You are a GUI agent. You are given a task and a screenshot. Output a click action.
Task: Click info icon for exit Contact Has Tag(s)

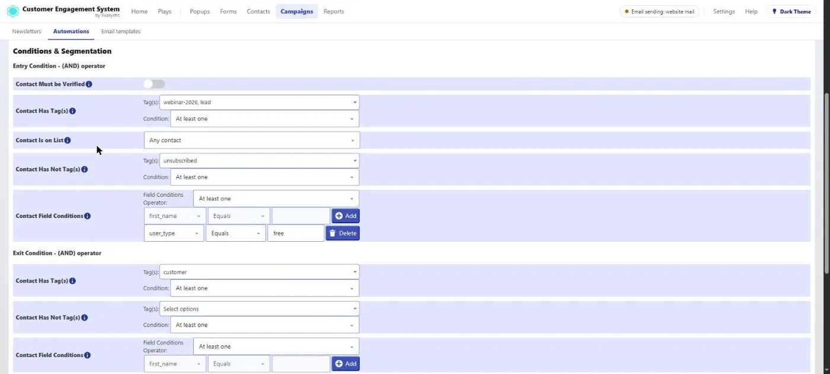72,281
